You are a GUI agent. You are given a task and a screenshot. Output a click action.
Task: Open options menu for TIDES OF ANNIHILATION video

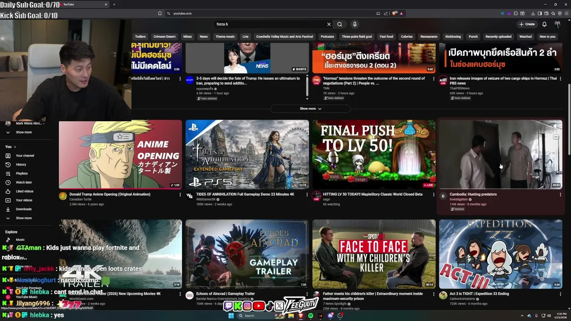click(307, 194)
